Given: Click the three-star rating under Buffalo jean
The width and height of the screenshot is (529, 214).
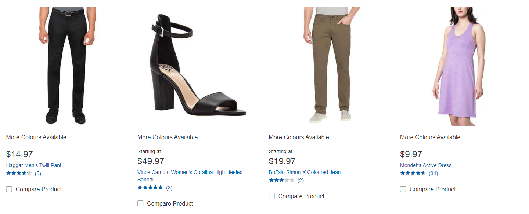Looking at the screenshot, I should coord(281,180).
